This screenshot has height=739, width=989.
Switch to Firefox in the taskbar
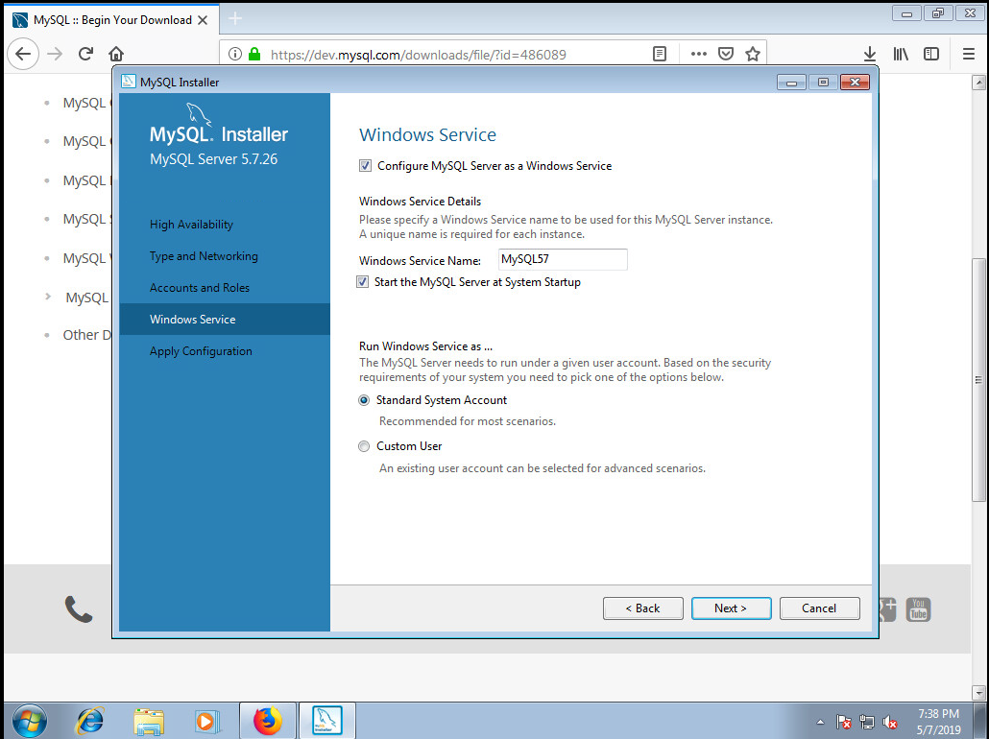coord(268,721)
